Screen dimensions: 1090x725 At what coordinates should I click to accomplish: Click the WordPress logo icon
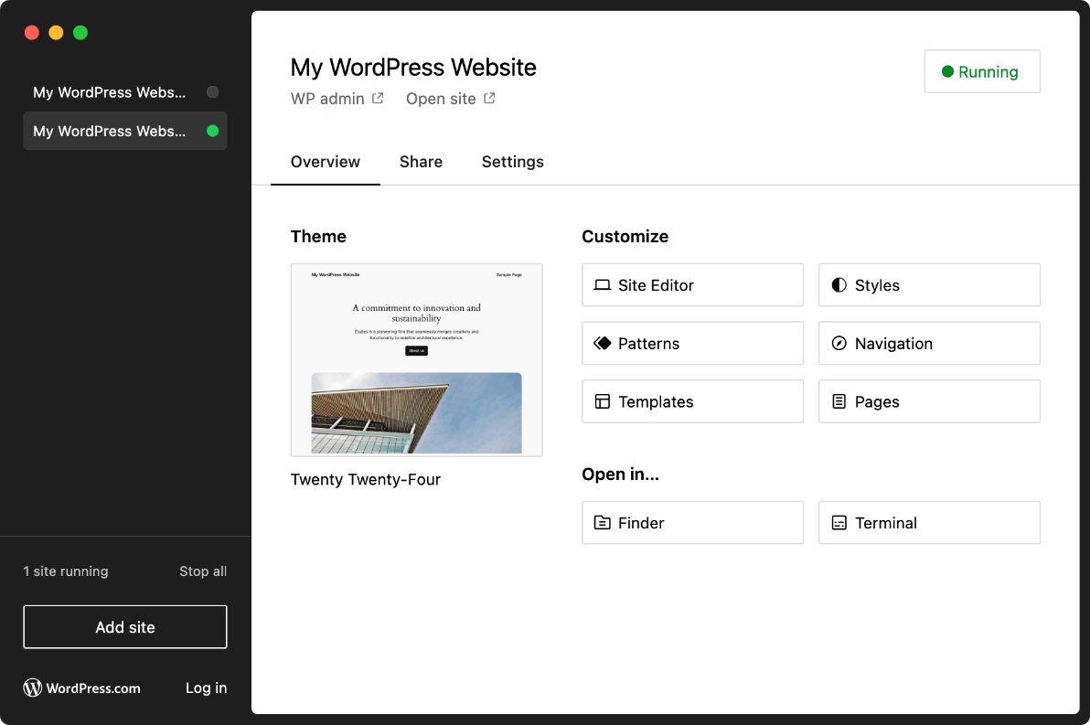(33, 688)
